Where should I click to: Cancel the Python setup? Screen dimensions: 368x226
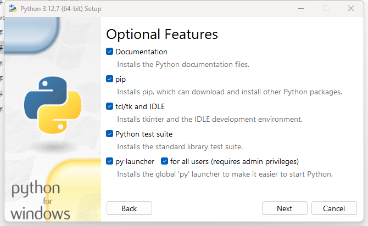click(334, 208)
